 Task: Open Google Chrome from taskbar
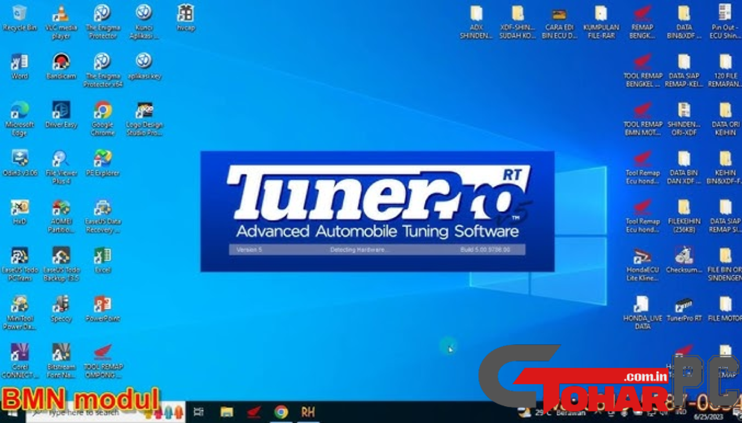point(281,412)
